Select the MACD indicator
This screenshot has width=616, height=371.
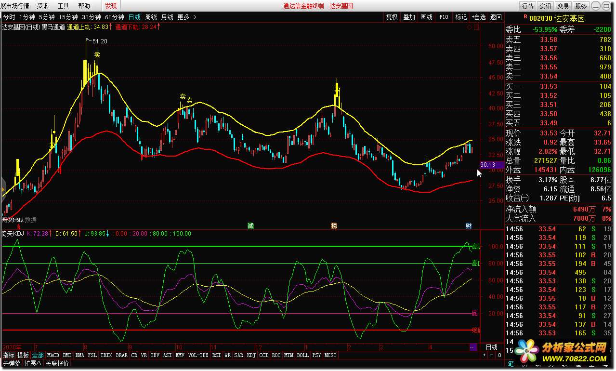tap(53, 355)
